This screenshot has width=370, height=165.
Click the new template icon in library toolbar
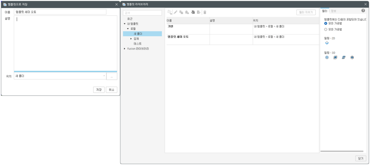click(x=170, y=12)
